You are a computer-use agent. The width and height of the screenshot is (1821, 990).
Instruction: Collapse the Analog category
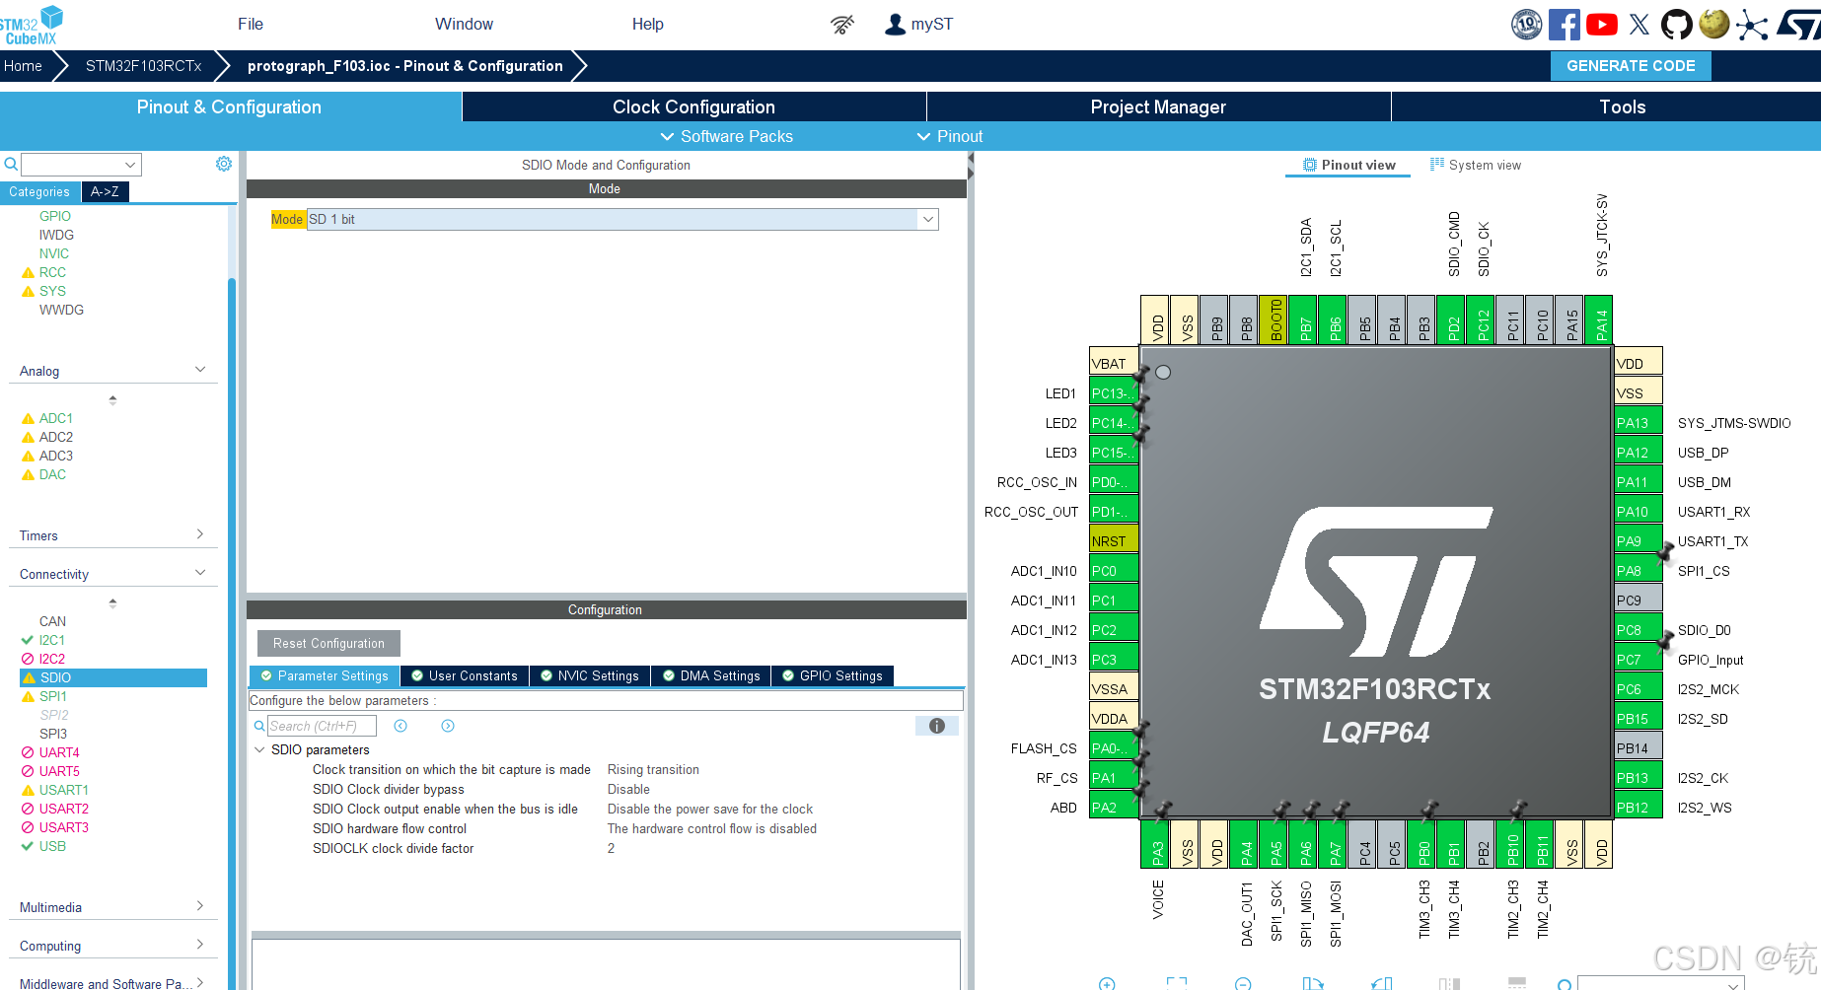(200, 370)
